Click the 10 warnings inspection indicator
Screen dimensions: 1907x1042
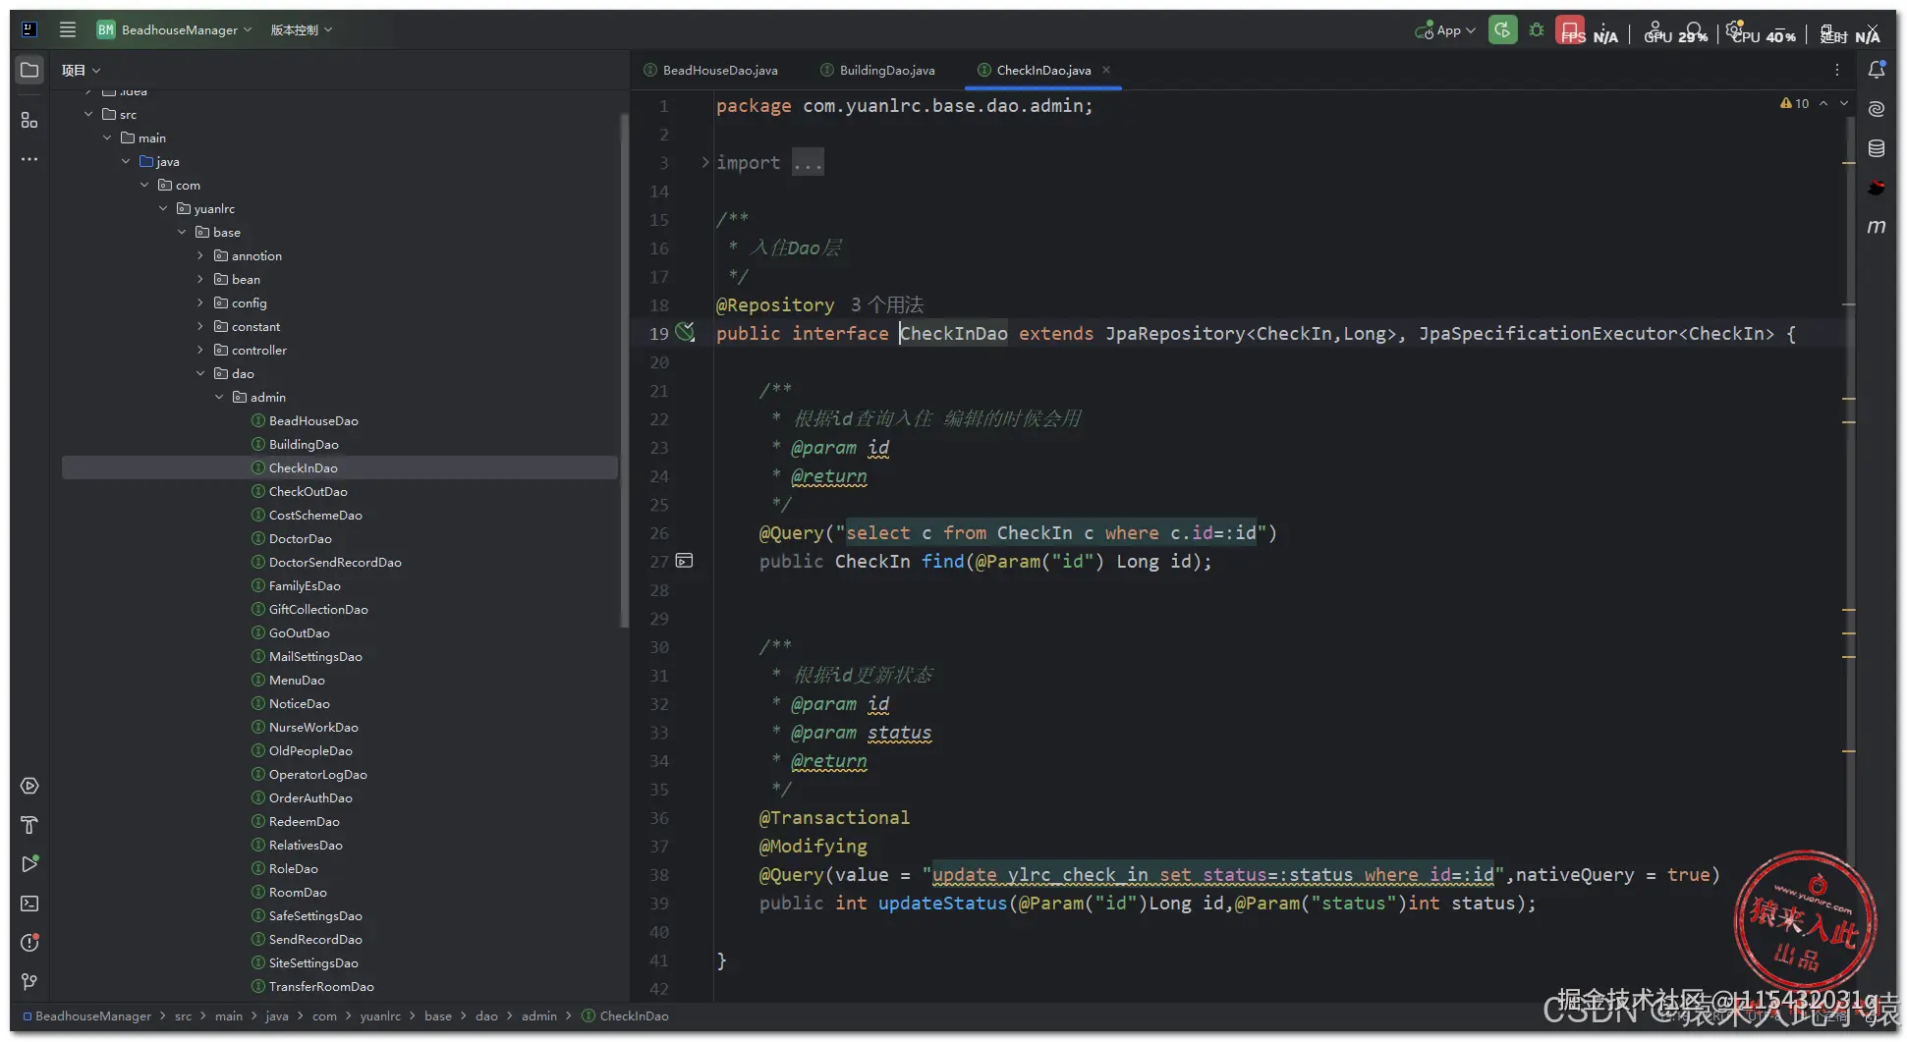[x=1794, y=103]
